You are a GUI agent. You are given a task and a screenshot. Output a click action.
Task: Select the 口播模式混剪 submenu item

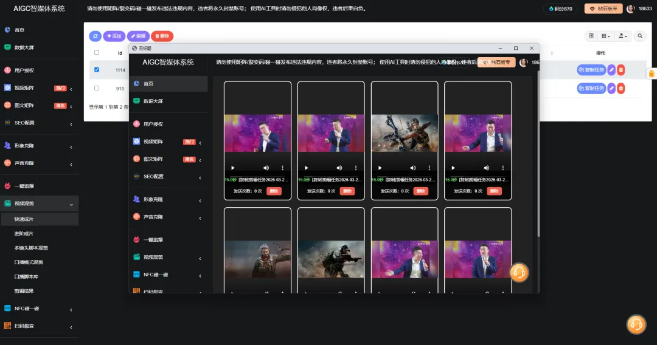40,262
